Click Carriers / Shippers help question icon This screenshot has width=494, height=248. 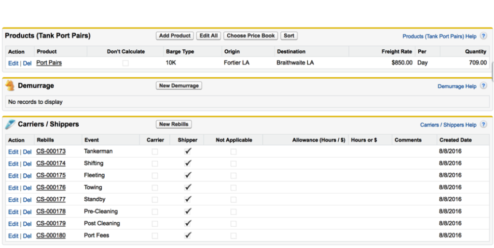click(483, 125)
